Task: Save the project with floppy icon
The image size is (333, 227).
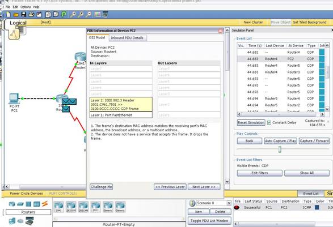Action: [24, 14]
